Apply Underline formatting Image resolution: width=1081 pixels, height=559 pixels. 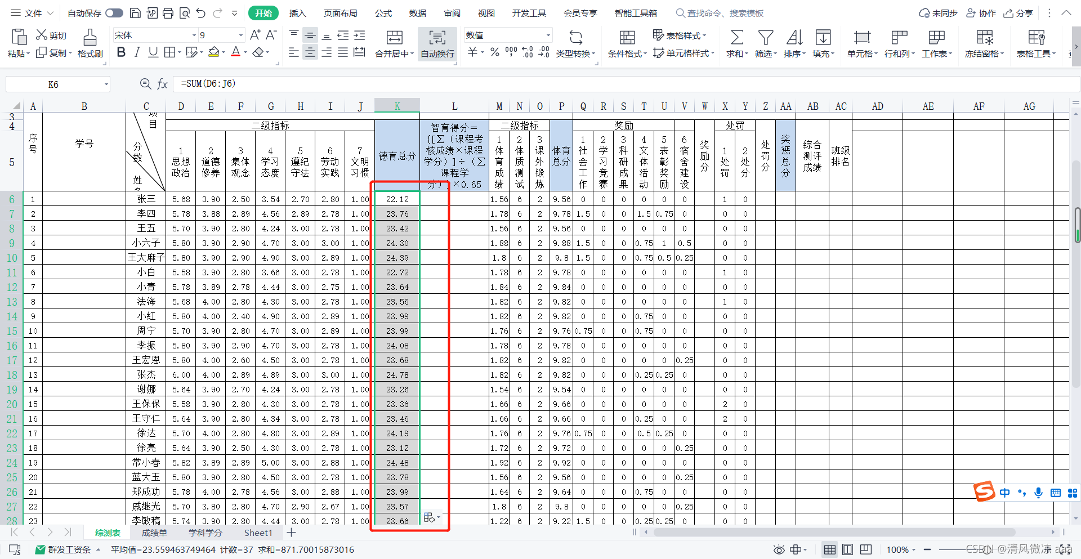pos(153,52)
